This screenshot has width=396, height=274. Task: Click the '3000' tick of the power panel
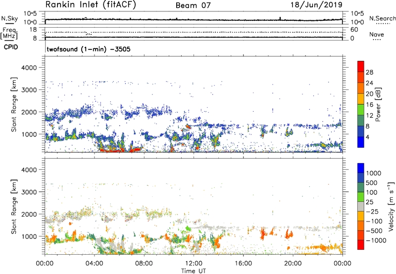tap(29, 90)
